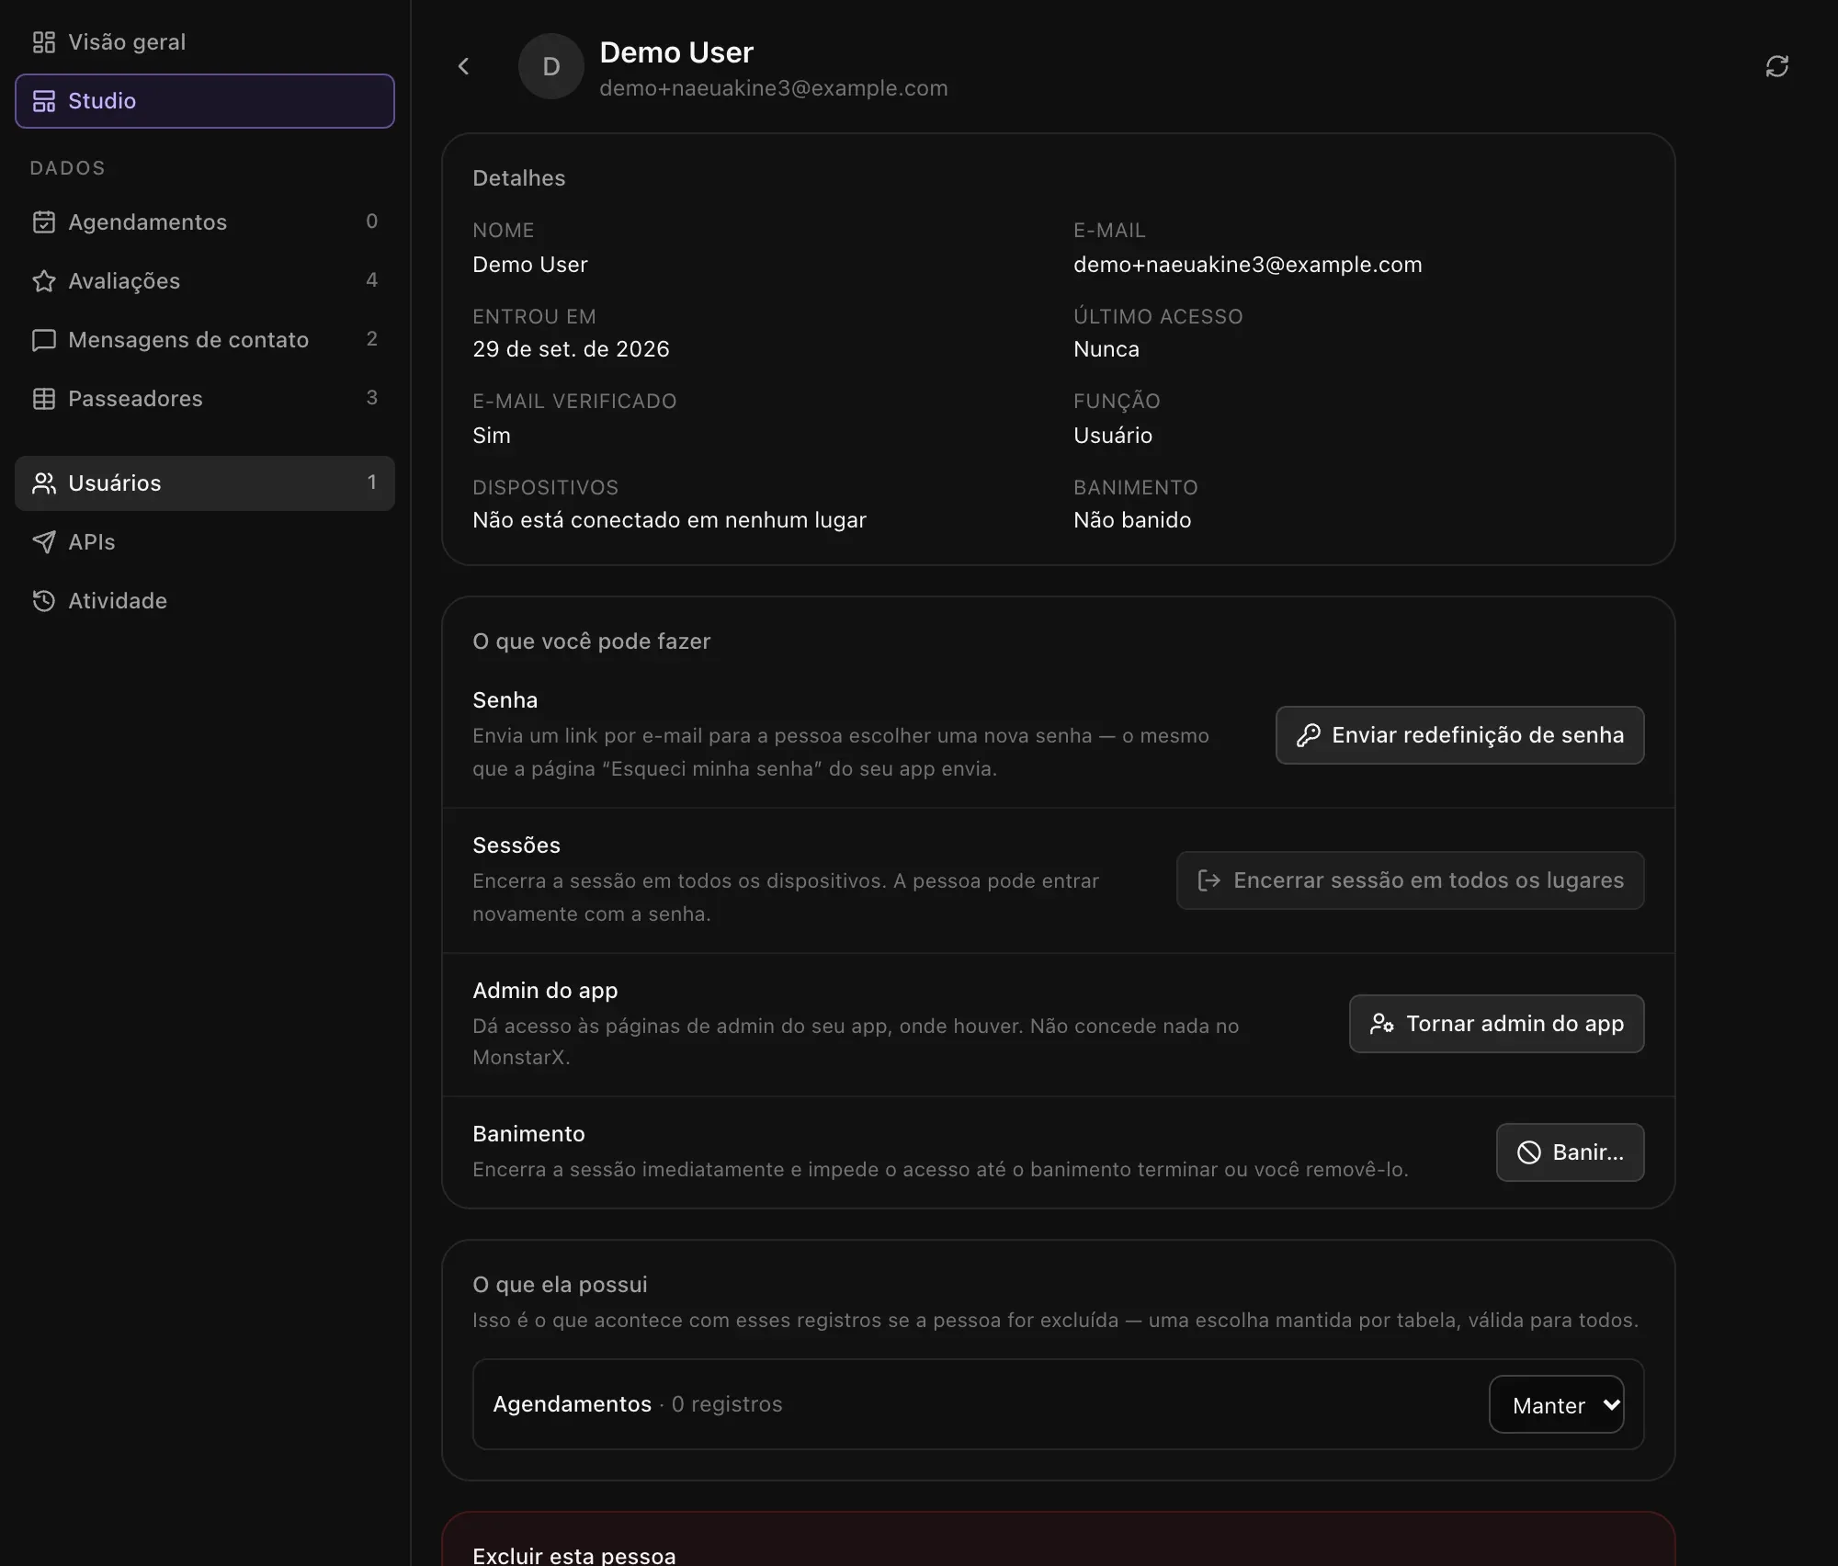The height and width of the screenshot is (1566, 1838).
Task: Open Agendamentos in the sidebar
Action: pyautogui.click(x=205, y=222)
